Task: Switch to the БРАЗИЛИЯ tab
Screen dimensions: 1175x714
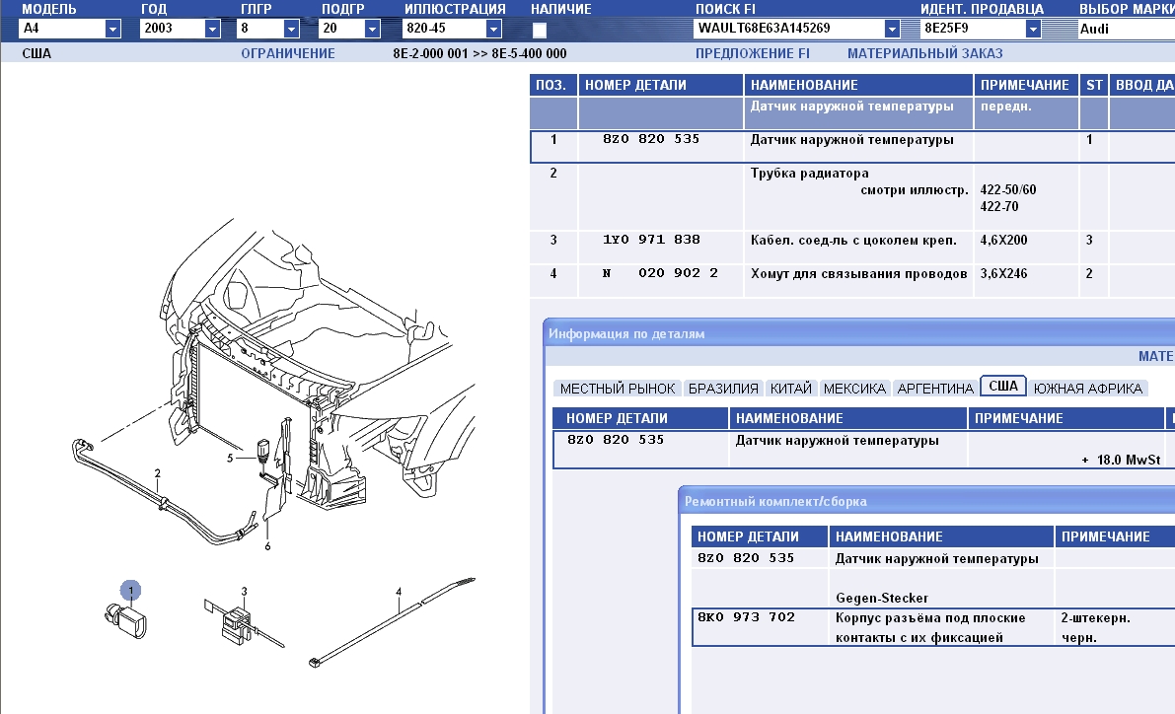Action: [723, 389]
